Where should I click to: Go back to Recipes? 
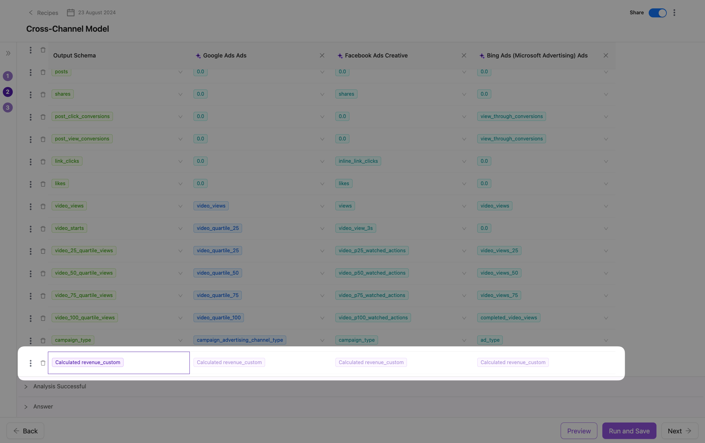[x=43, y=13]
